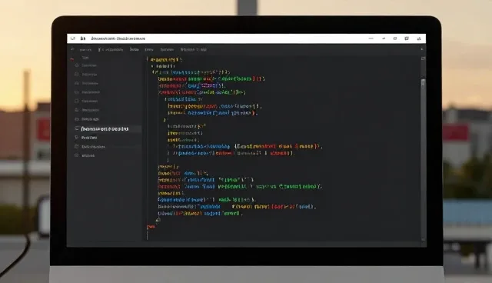Viewport: 492px width, 283px height.
Task: Click the small square icon atop the editor scrollbar
Action: (423, 58)
